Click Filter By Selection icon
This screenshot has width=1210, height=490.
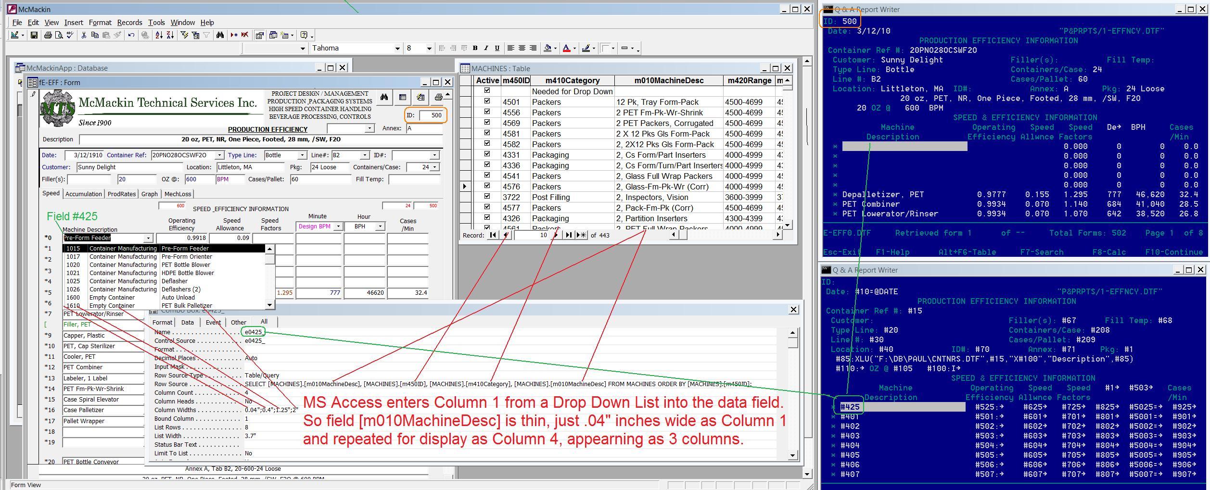184,35
